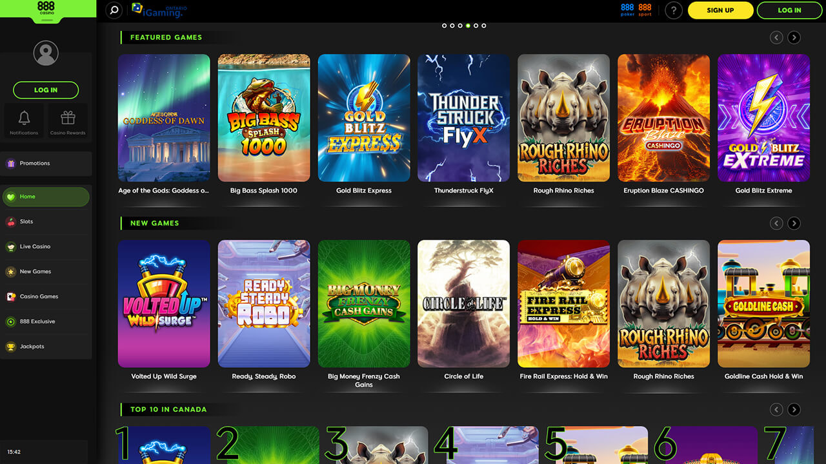
Task: Open Casino Rewards gift icon
Action: point(68,116)
